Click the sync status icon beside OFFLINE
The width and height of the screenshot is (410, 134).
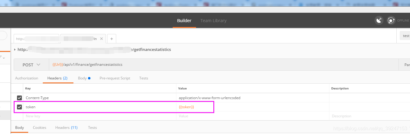(x=391, y=21)
